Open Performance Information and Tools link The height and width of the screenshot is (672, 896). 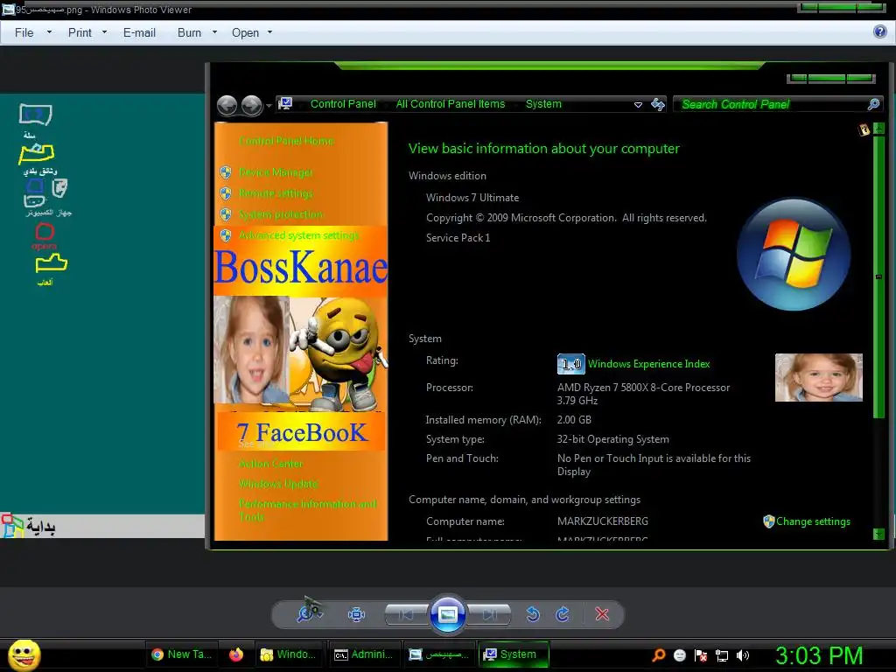click(x=307, y=510)
